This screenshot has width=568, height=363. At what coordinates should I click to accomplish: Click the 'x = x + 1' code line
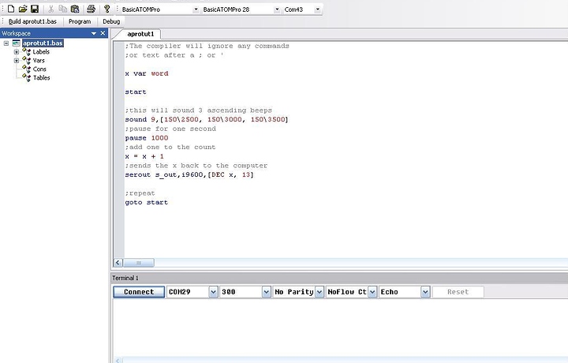[x=144, y=156]
